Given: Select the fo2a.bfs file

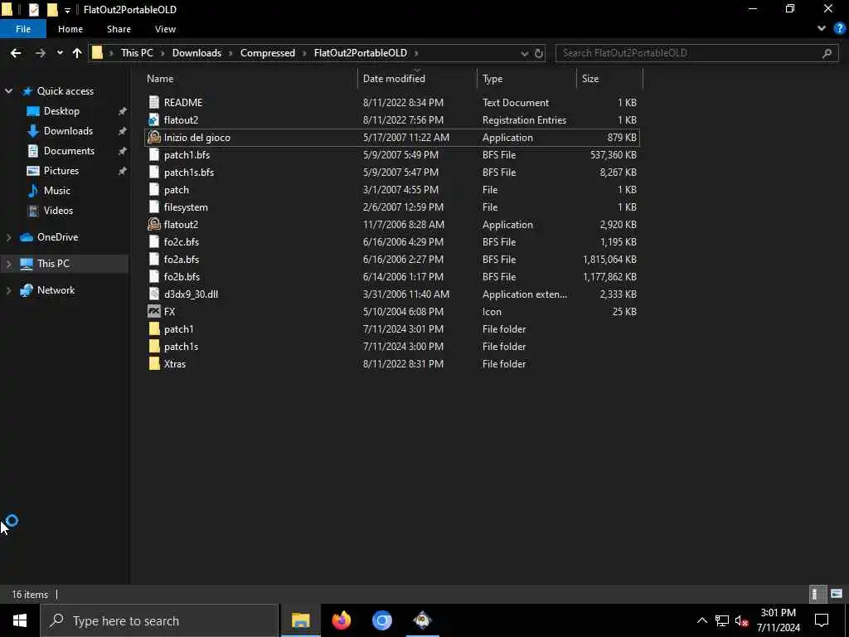Looking at the screenshot, I should pyautogui.click(x=182, y=259).
